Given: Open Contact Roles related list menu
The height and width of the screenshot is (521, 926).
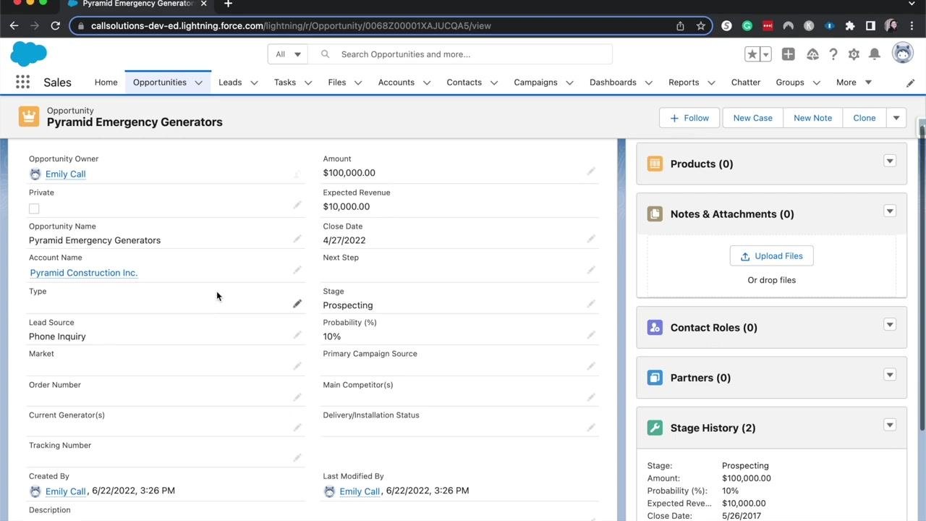Looking at the screenshot, I should [890, 325].
